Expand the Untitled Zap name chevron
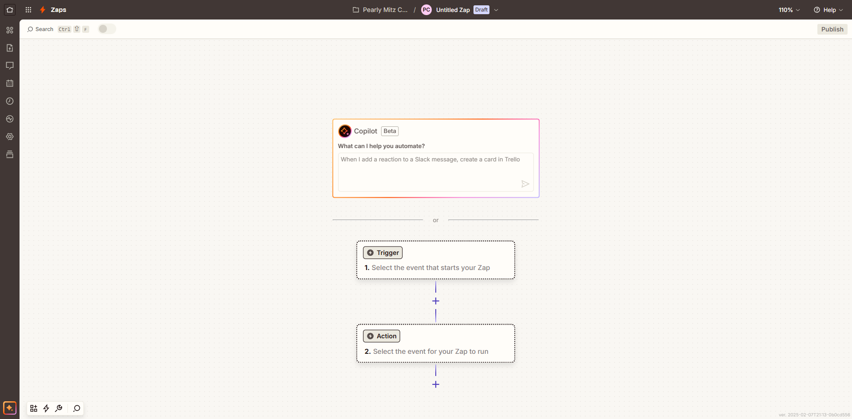 coord(496,10)
